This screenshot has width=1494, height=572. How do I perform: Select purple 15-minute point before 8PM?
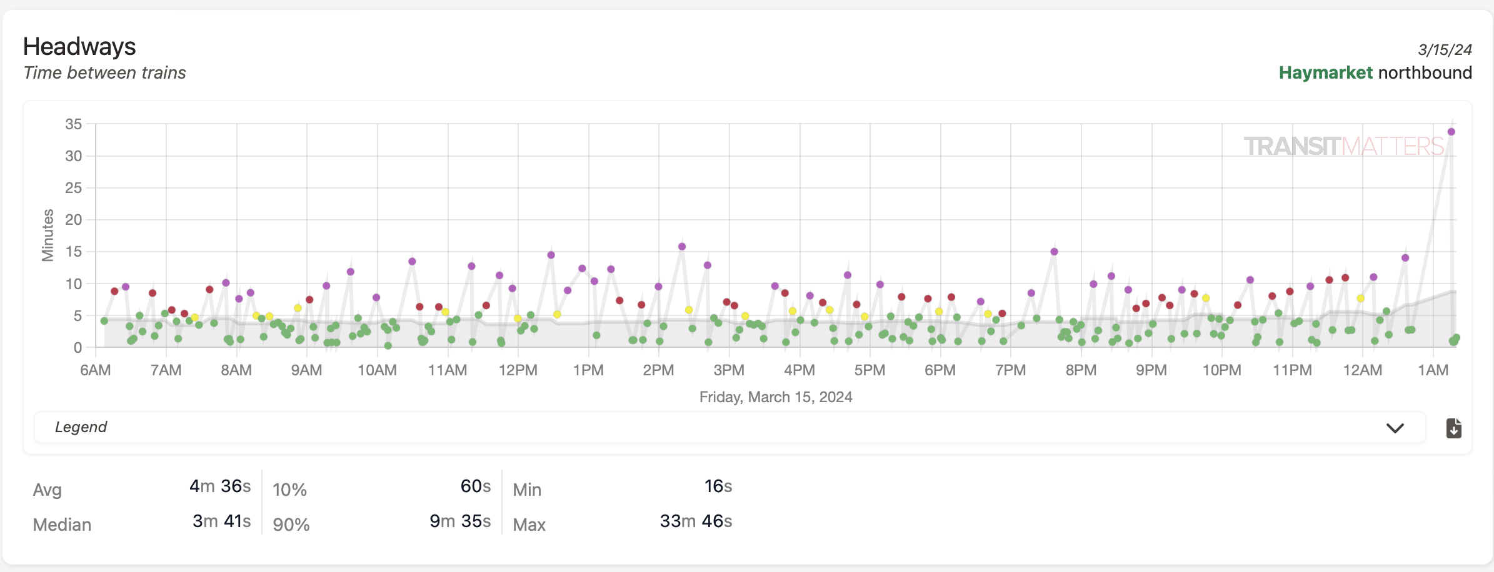pyautogui.click(x=1054, y=252)
